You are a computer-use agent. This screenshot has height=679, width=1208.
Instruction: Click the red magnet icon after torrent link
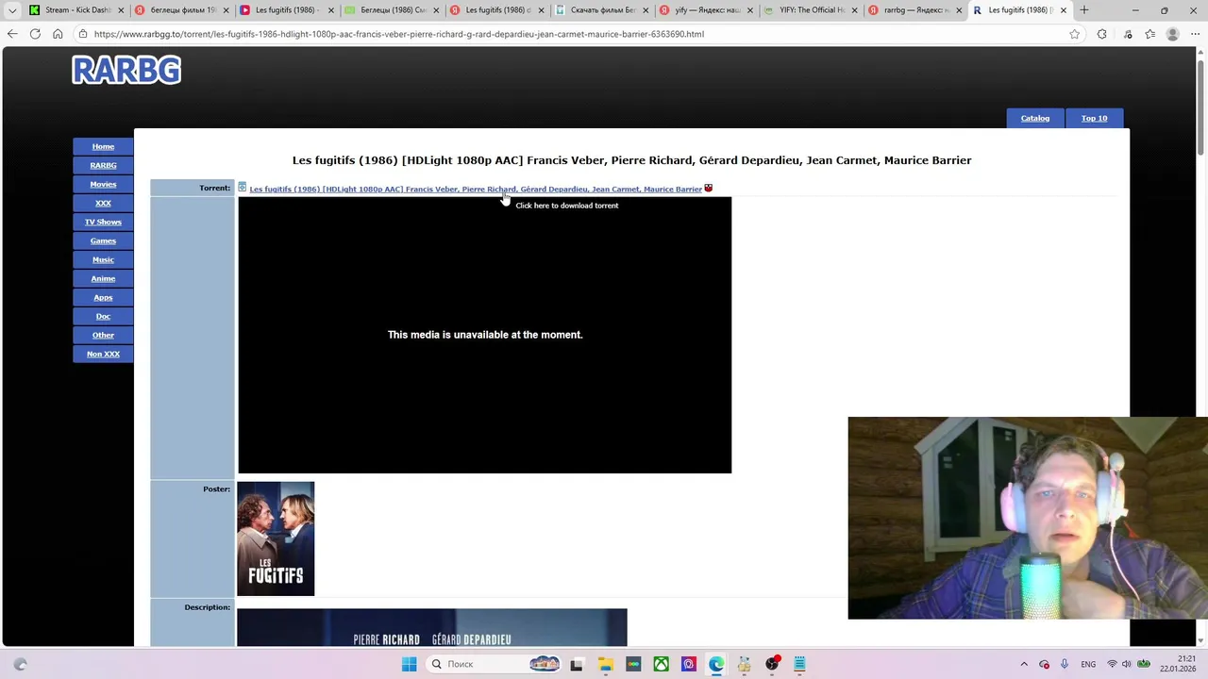709,188
